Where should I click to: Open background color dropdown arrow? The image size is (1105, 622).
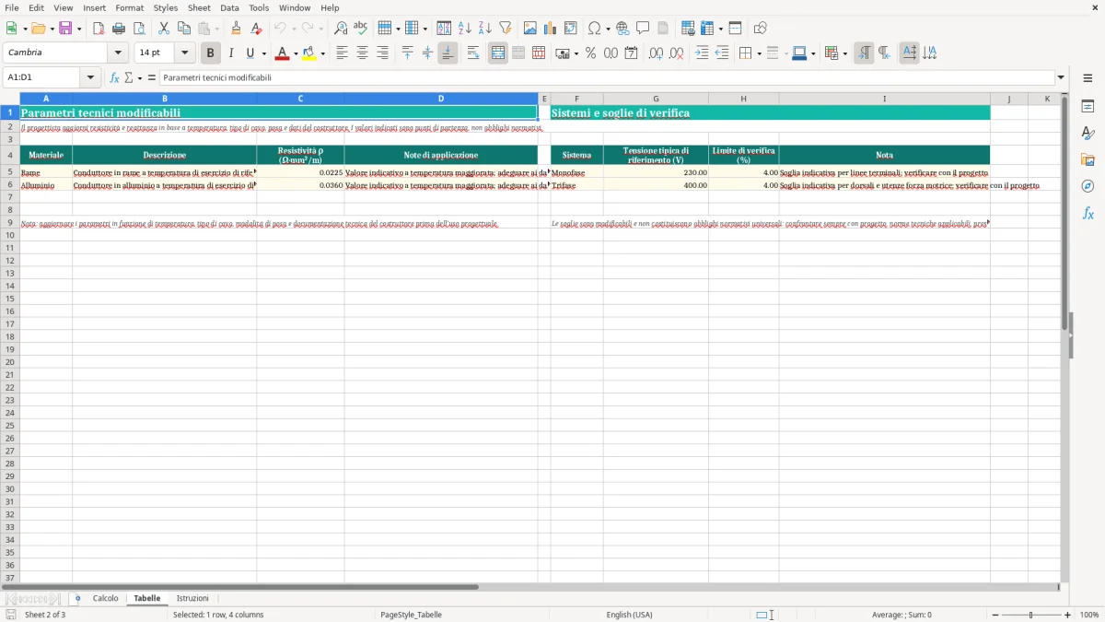[323, 53]
